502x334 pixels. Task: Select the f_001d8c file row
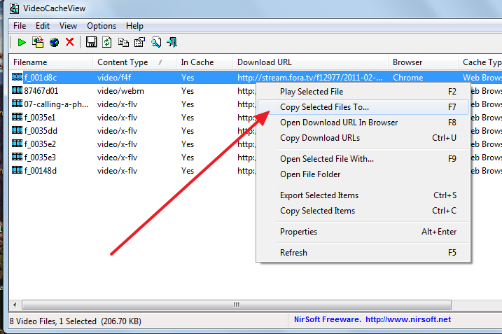256,78
